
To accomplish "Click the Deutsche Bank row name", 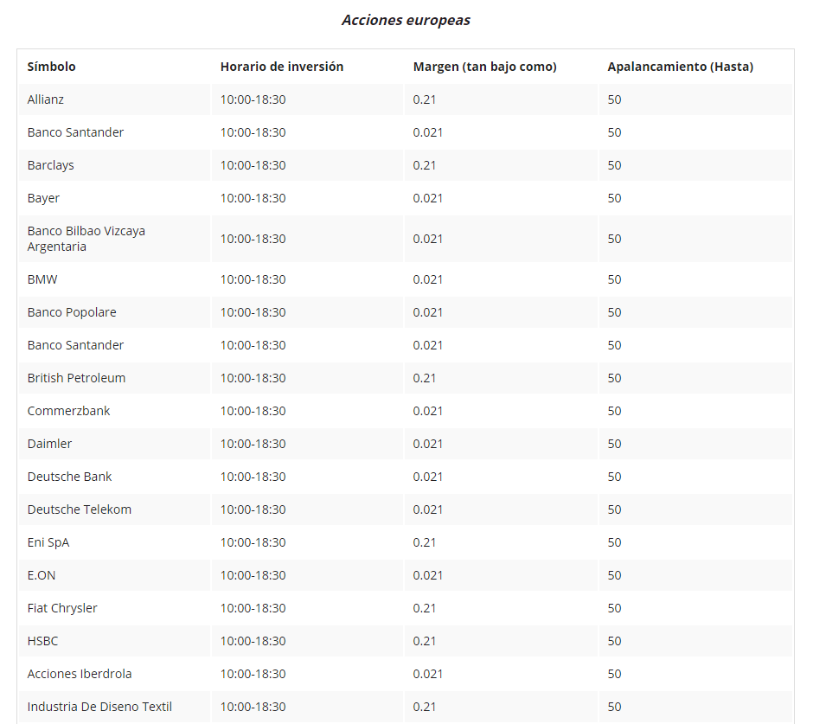I will tap(69, 477).
